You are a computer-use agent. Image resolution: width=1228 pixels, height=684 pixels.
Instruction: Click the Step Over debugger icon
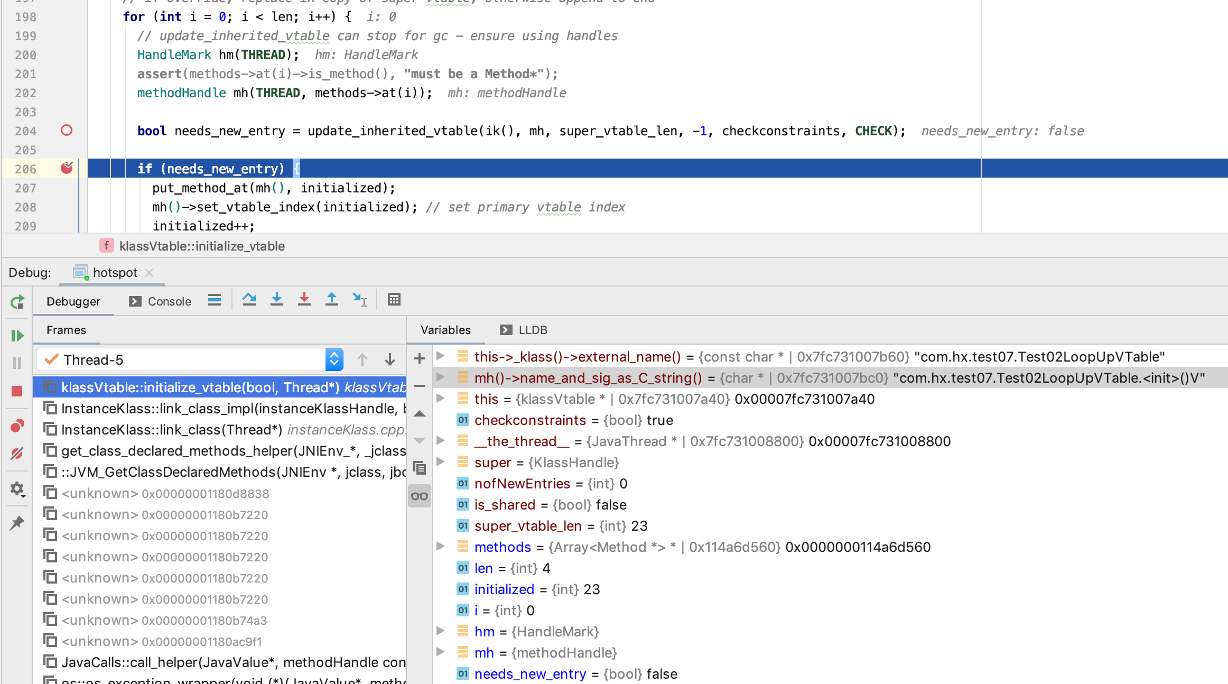pyautogui.click(x=249, y=300)
